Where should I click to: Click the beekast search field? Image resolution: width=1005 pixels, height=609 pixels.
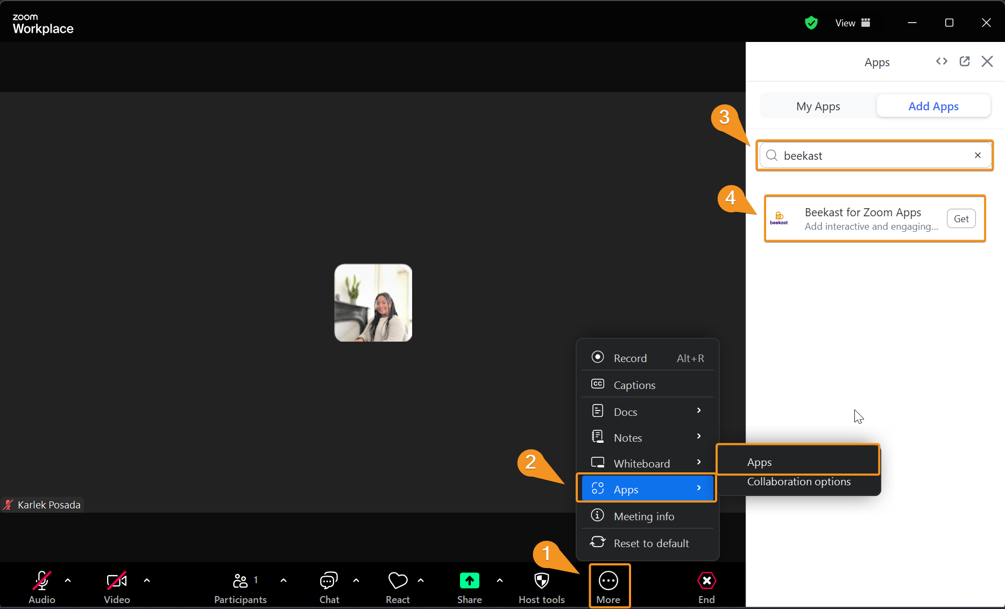875,155
